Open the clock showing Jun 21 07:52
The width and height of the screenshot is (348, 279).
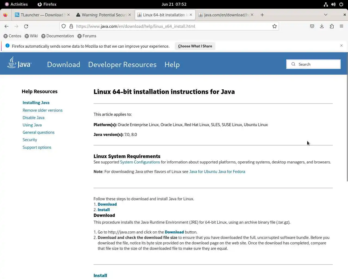click(x=174, y=4)
